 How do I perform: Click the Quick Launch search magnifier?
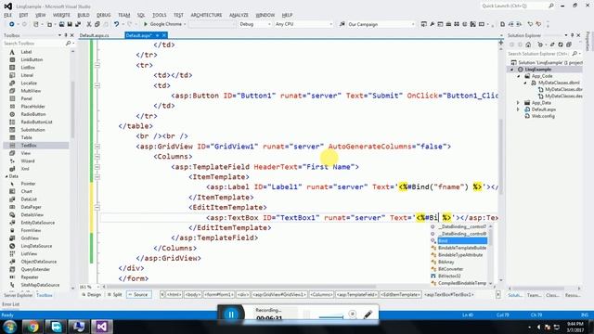point(550,6)
